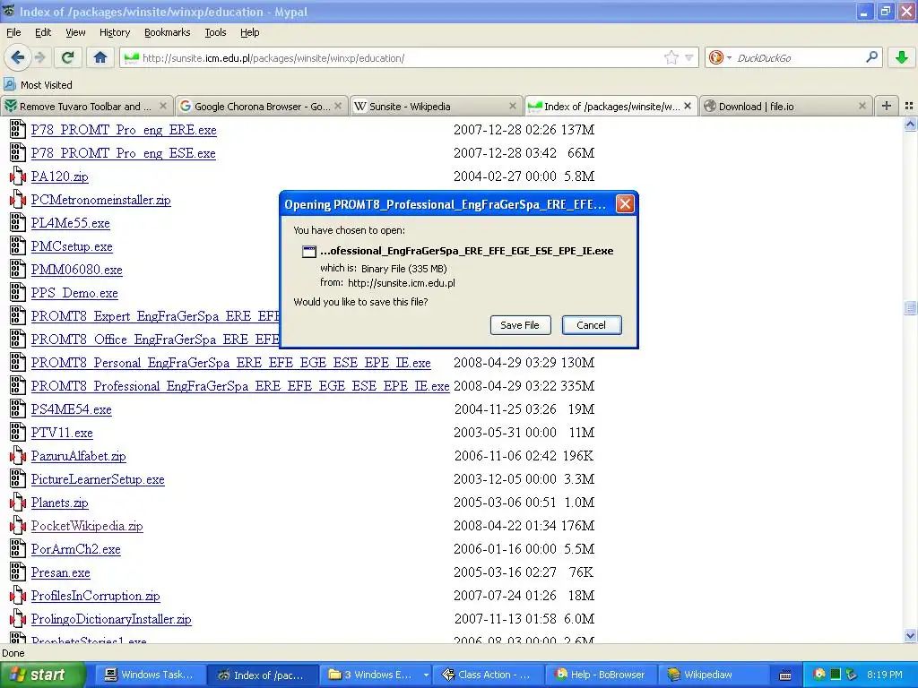Image resolution: width=918 pixels, height=688 pixels.
Task: Open the View menu
Action: coord(75,32)
